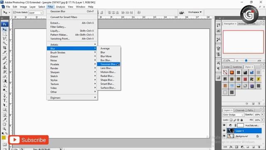
Task: Select the Hand tool
Action: (x=5, y=124)
